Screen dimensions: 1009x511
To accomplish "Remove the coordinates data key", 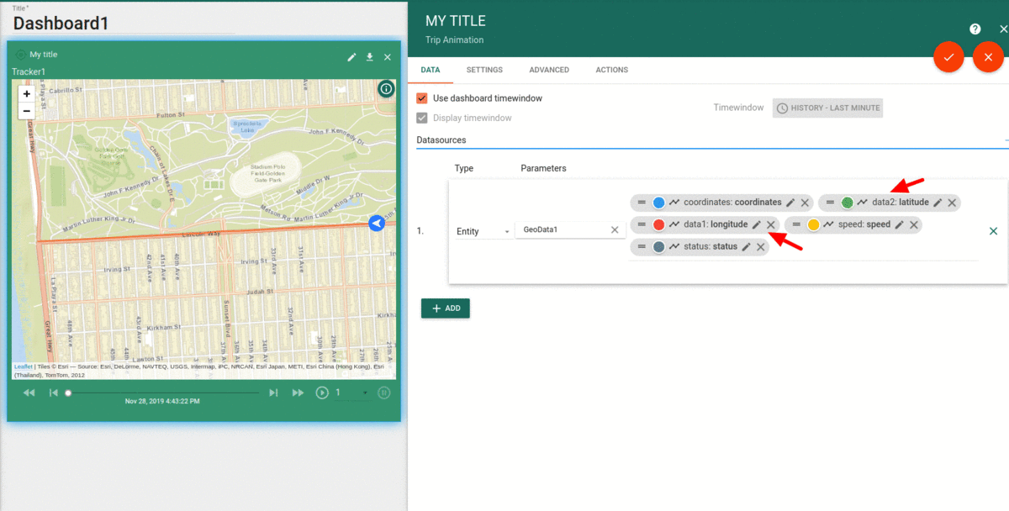I will (x=805, y=203).
